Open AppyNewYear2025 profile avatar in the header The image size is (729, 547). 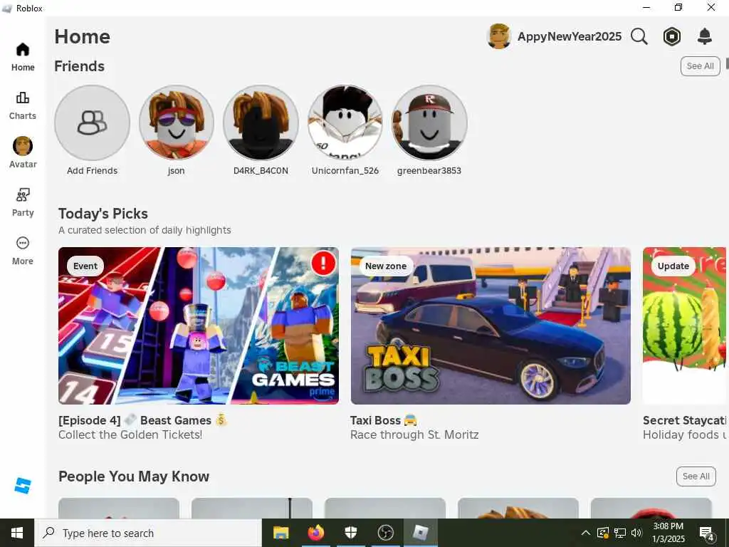(499, 36)
